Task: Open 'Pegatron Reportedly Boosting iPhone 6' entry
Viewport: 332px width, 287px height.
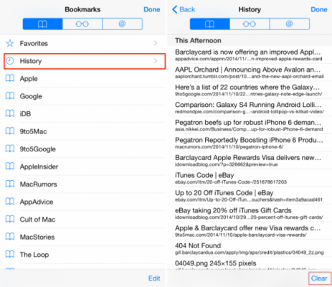Action: coord(250,143)
